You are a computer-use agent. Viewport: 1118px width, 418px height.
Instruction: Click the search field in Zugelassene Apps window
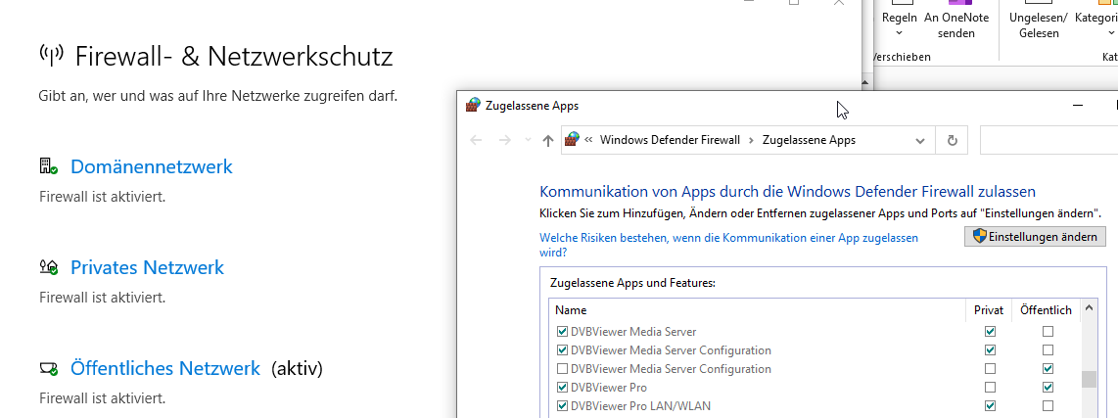click(x=1048, y=140)
